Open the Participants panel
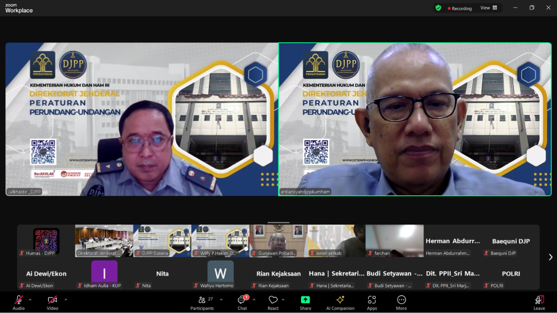The width and height of the screenshot is (557, 313). click(x=202, y=303)
